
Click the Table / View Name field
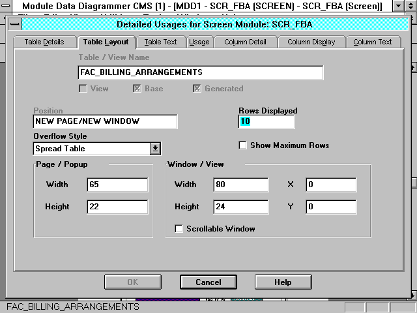click(x=200, y=72)
